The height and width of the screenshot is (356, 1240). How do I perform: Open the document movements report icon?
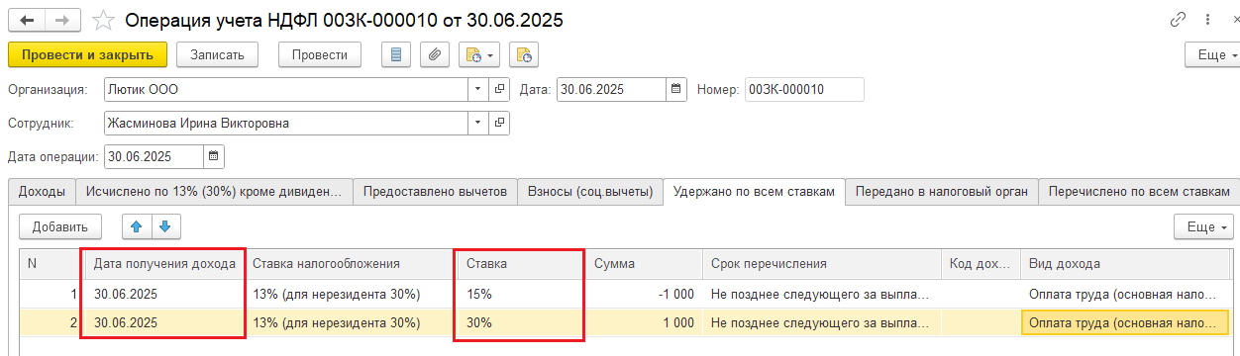(396, 54)
